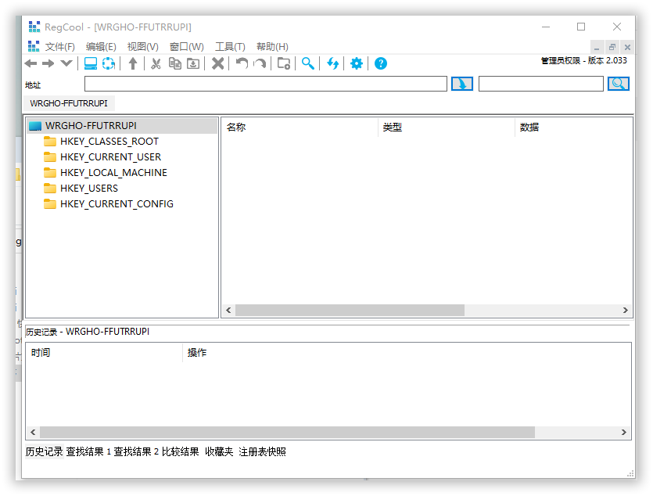
Task: Open the 工具(T) menu
Action: 230,47
